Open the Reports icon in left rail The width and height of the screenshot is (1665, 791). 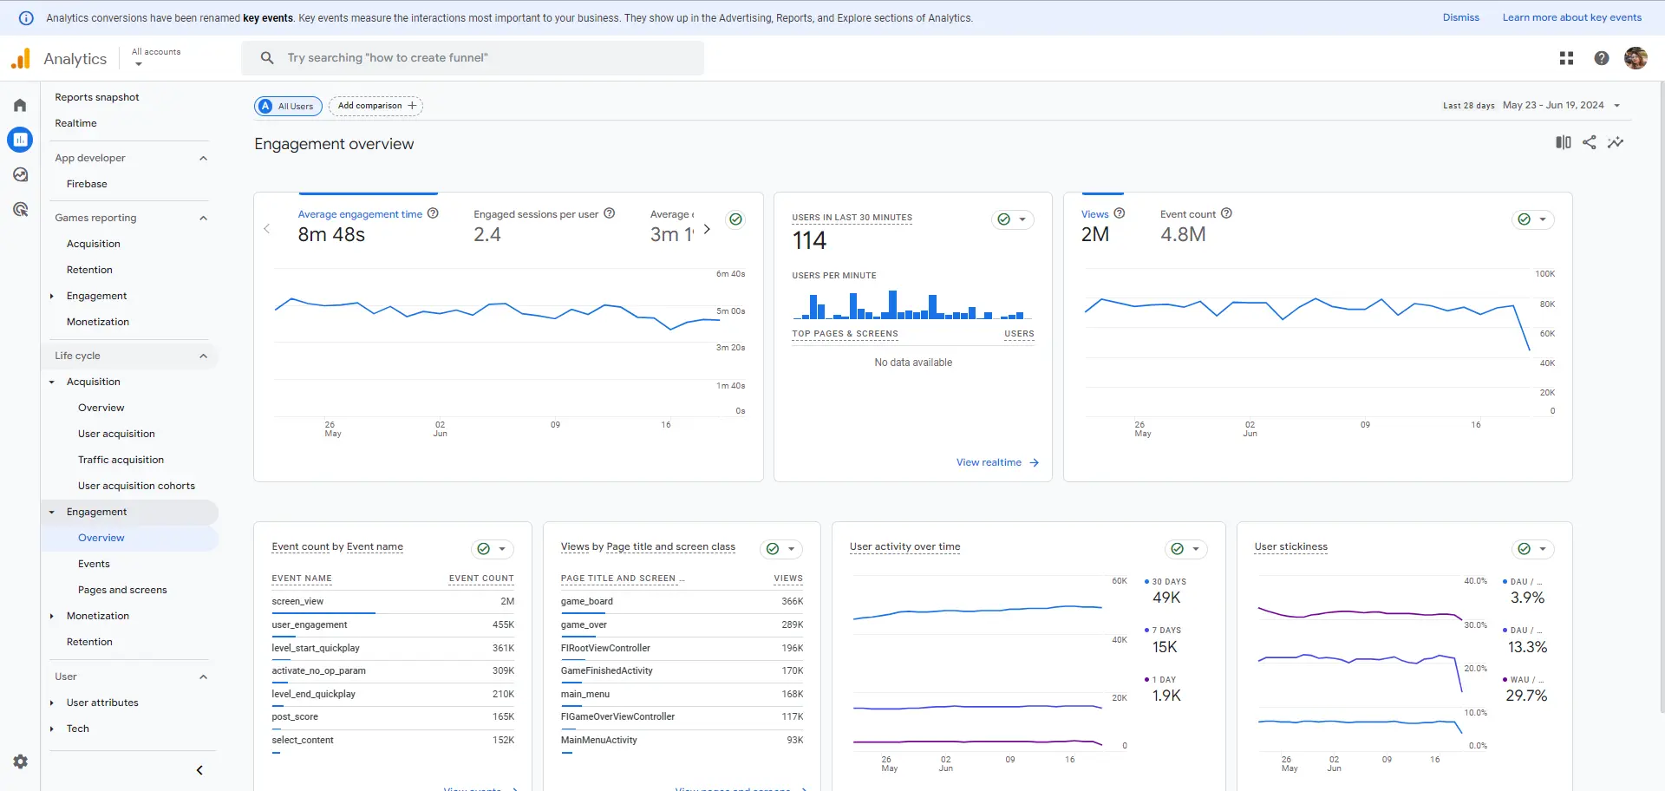coord(20,140)
